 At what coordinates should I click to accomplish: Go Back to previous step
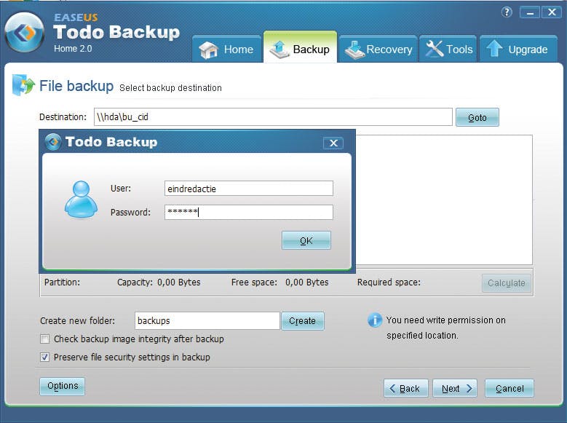pos(405,389)
